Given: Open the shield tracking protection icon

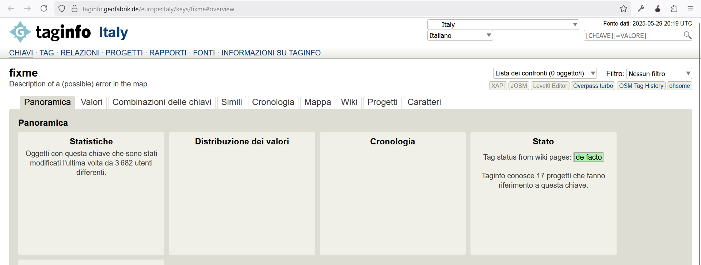Looking at the screenshot, I should pyautogui.click(x=62, y=8).
